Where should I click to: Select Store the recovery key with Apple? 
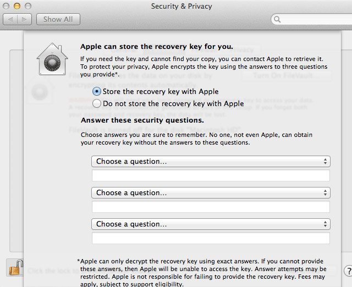point(155,92)
